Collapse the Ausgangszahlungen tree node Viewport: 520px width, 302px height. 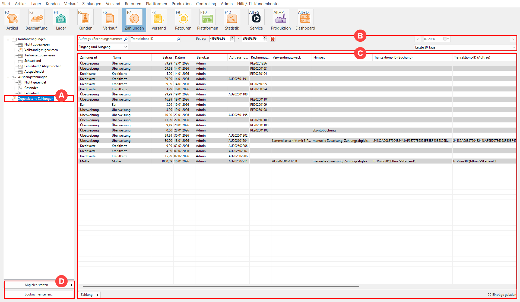click(8, 77)
